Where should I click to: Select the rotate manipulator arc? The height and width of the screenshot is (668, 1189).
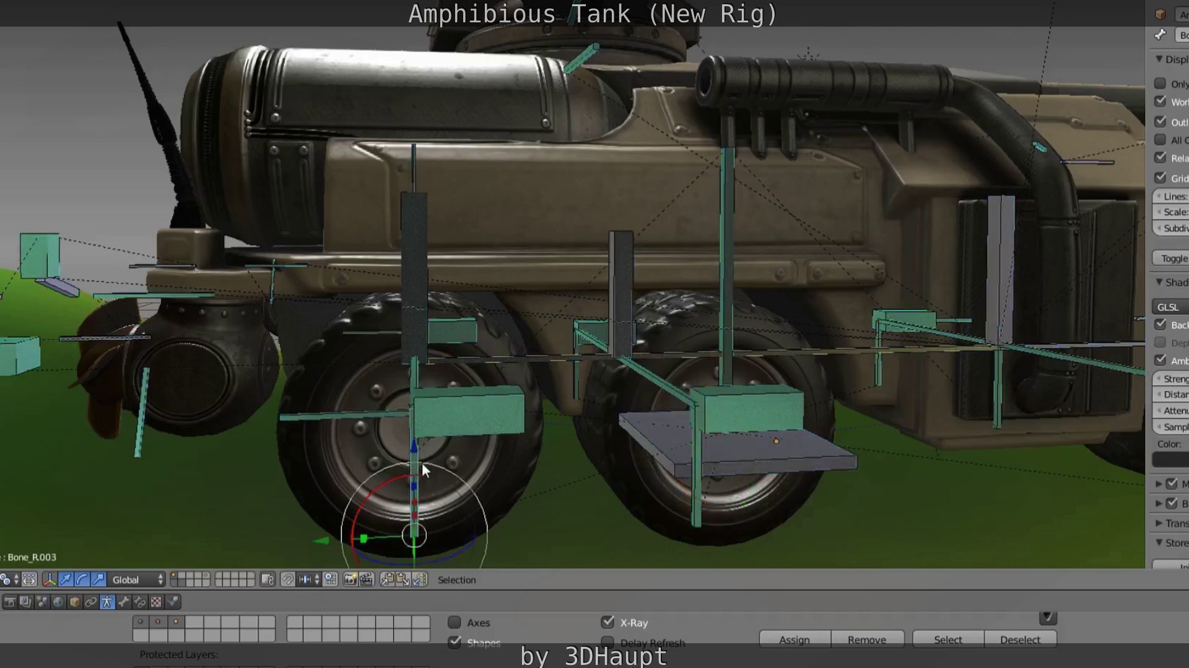82,580
